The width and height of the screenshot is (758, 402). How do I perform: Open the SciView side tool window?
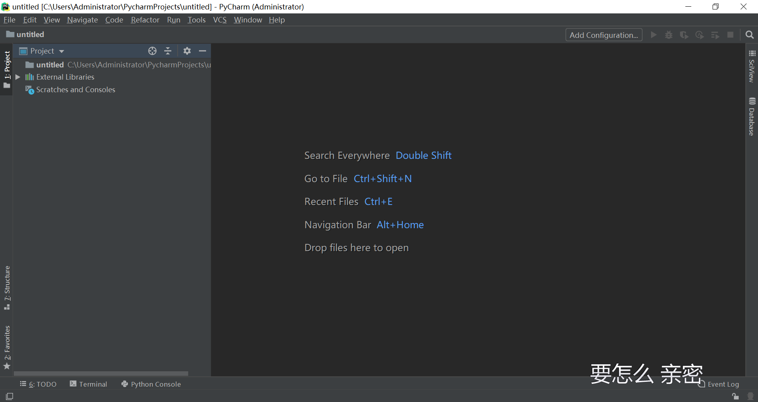click(x=752, y=67)
